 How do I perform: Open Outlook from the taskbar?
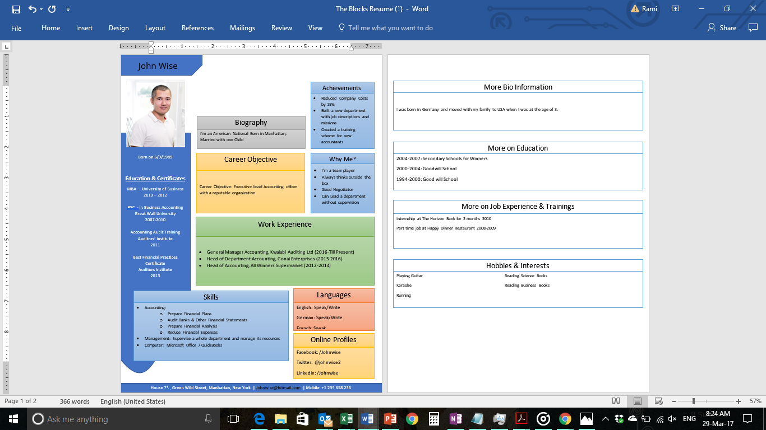pos(324,419)
